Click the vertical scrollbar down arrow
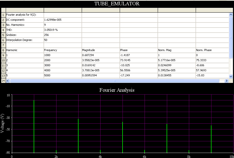Screen dimensions: 234x158 pyautogui.click(x=231, y=76)
